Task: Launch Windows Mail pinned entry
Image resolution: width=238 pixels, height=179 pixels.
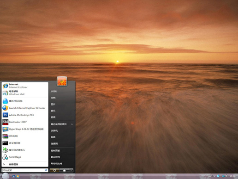Action: [x=25, y=93]
